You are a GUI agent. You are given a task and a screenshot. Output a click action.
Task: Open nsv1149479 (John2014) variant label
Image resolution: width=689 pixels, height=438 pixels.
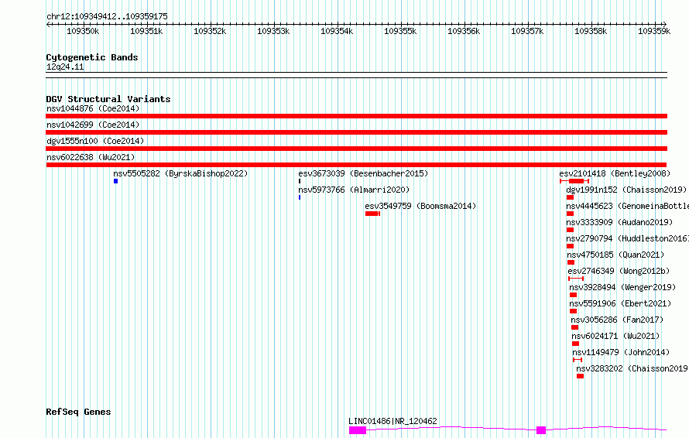[x=621, y=352]
